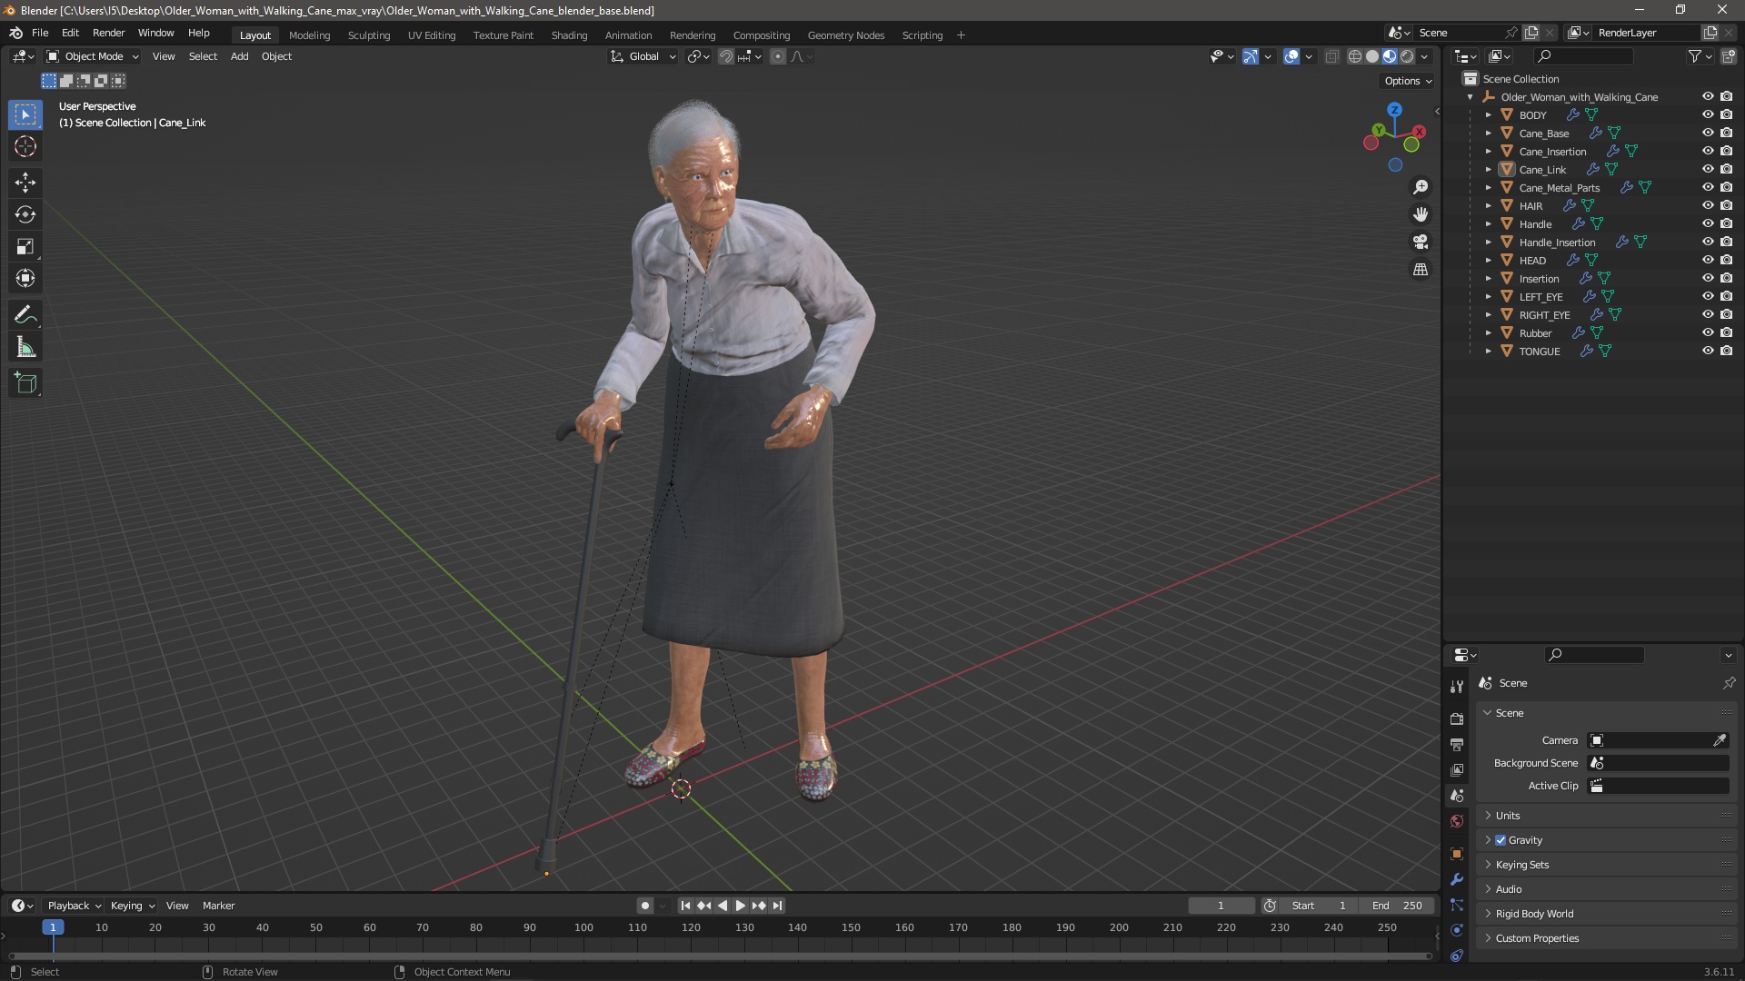Open the Render menu
The image size is (1745, 981).
tap(108, 33)
